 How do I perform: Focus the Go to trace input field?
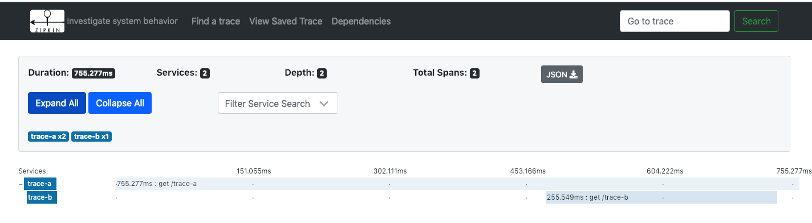(675, 21)
